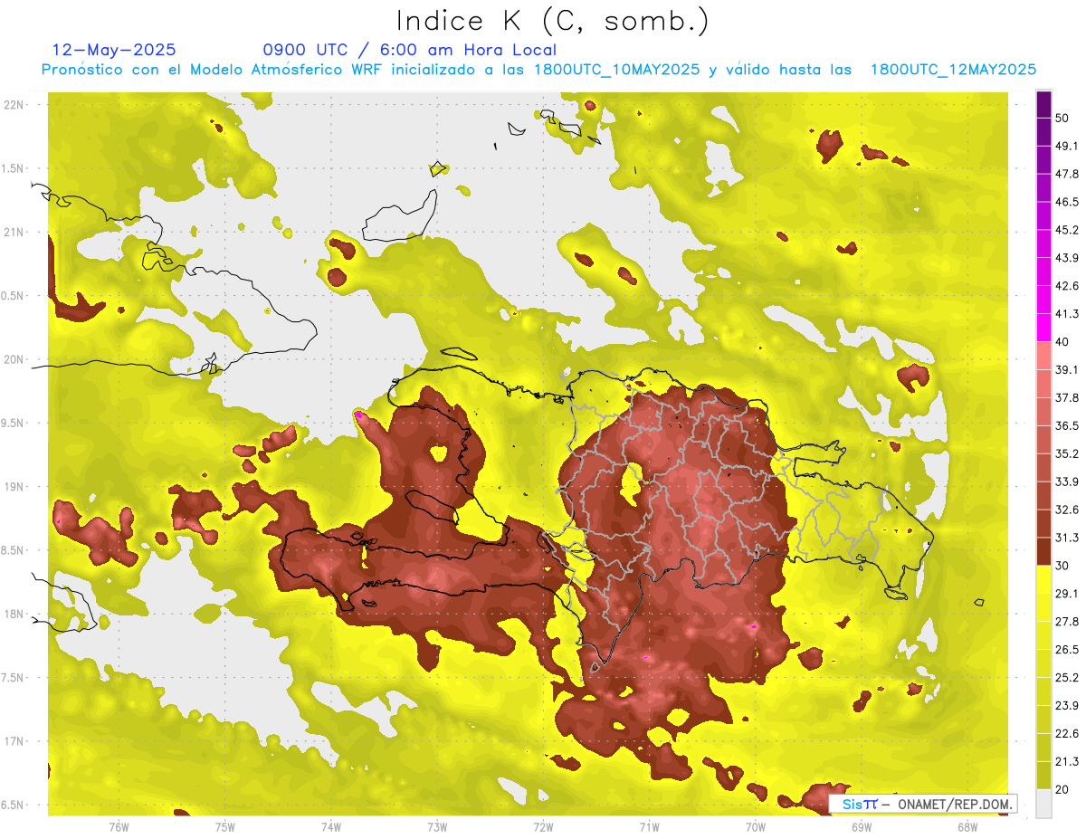Image resolution: width=1086 pixels, height=839 pixels.
Task: Click the "46.5" legend value
Action: pos(1066,202)
